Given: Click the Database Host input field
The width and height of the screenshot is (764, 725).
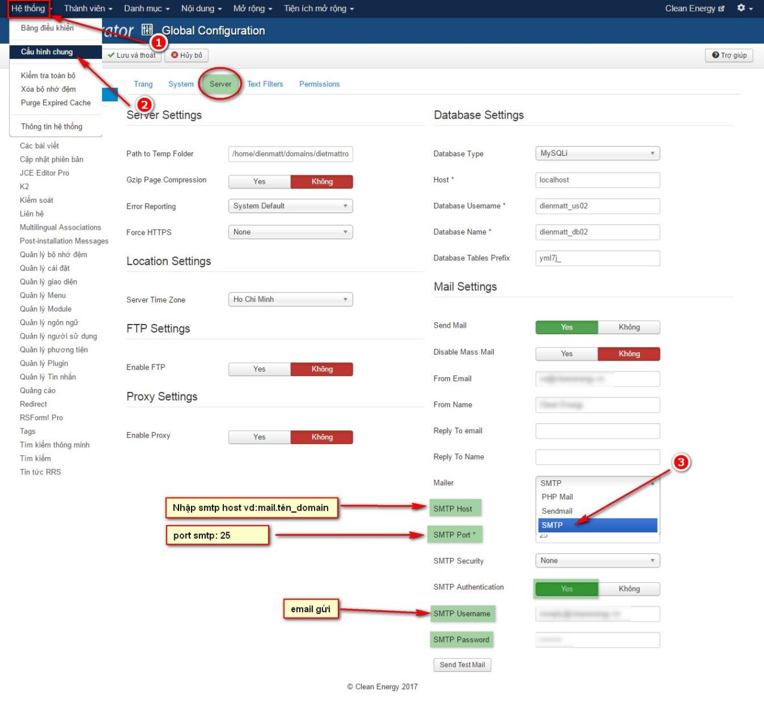Looking at the screenshot, I should point(598,180).
